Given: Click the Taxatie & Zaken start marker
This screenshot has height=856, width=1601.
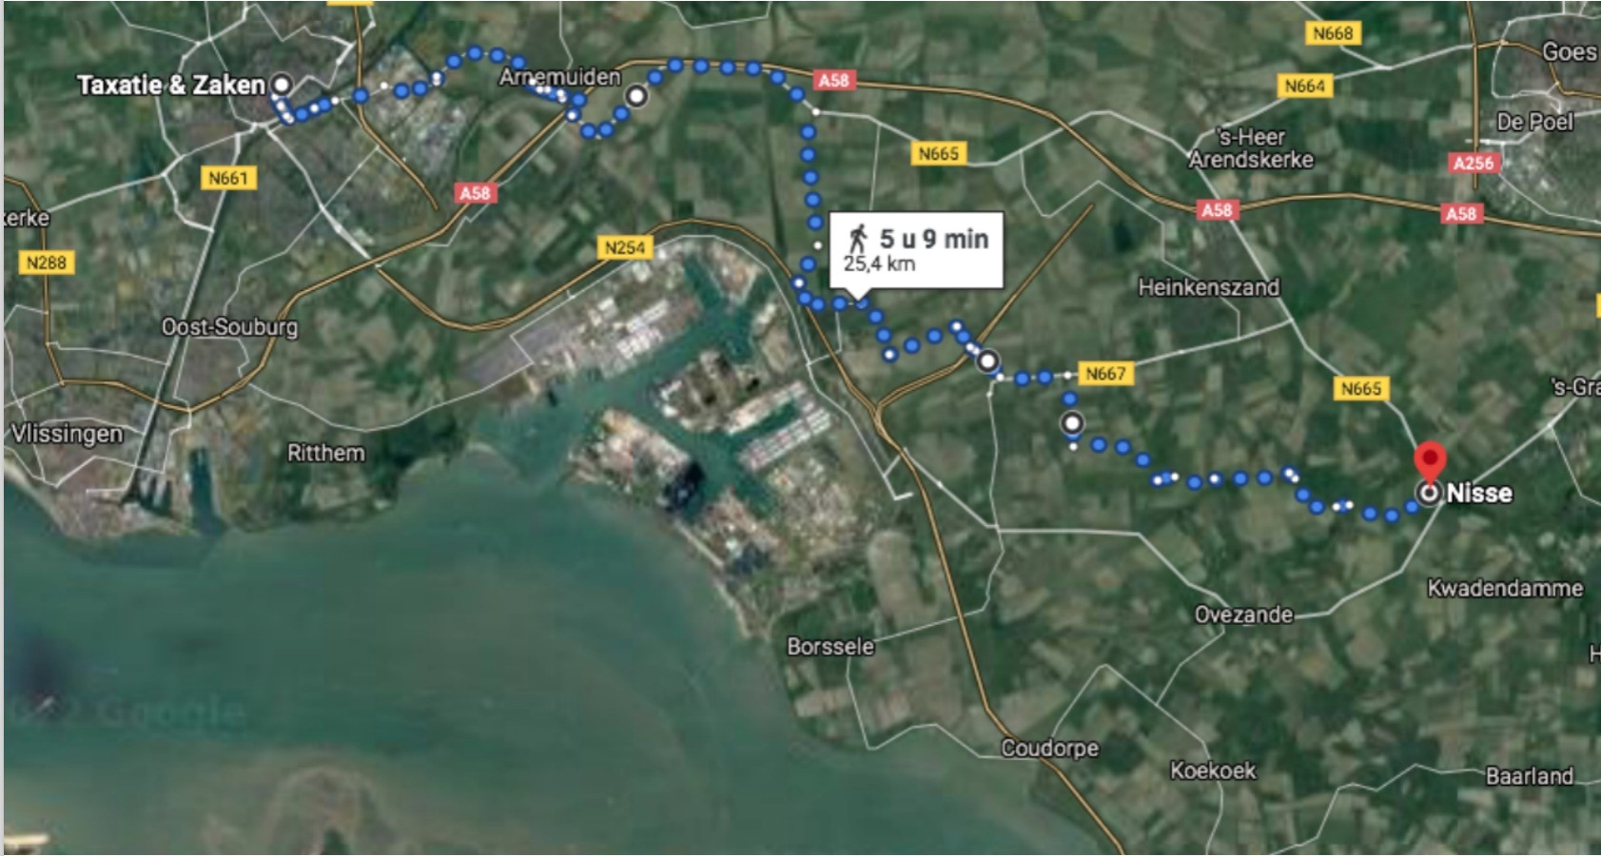Looking at the screenshot, I should tap(282, 85).
